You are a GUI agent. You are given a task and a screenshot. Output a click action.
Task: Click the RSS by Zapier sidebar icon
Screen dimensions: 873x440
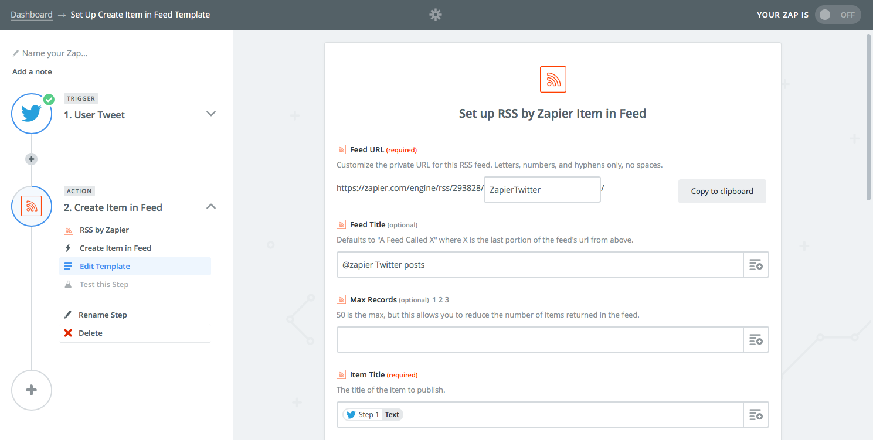pos(69,230)
